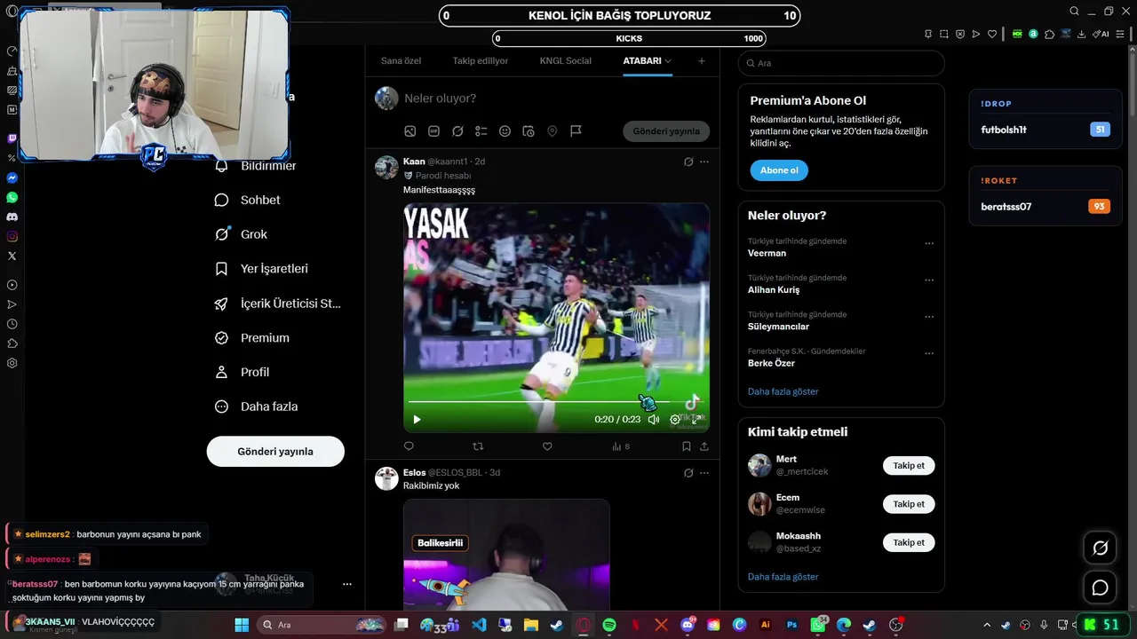1137x639 pixels.
Task: Open the ATABARI tab dropdown chevron
Action: point(668,61)
